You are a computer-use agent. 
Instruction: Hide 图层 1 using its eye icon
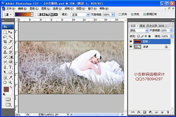[x=131, y=41]
